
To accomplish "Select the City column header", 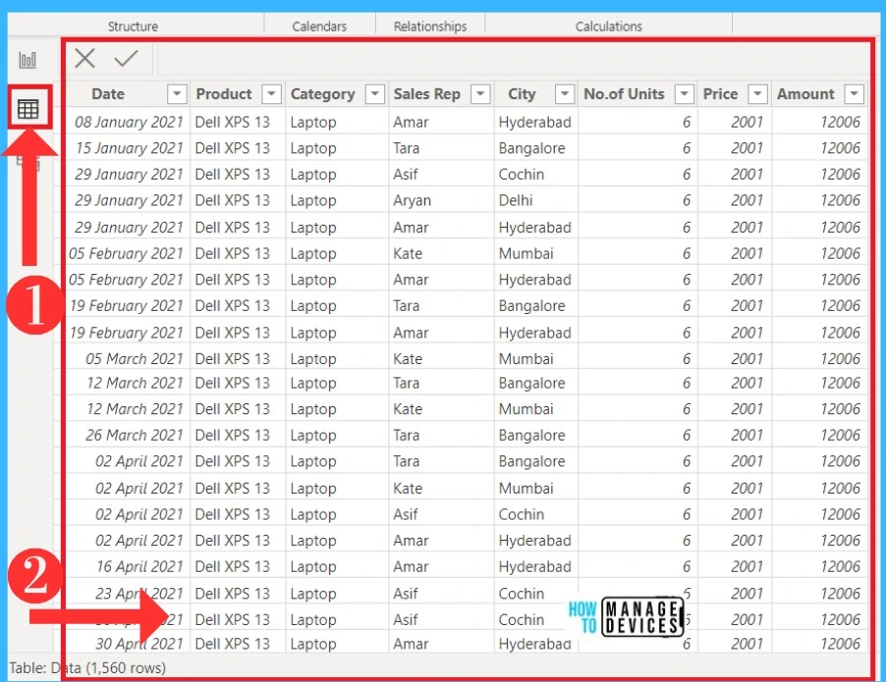I will click(522, 94).
